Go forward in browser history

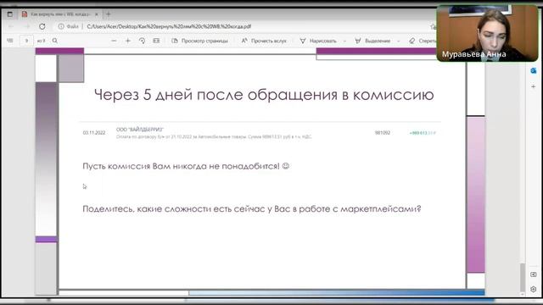[x=27, y=26]
